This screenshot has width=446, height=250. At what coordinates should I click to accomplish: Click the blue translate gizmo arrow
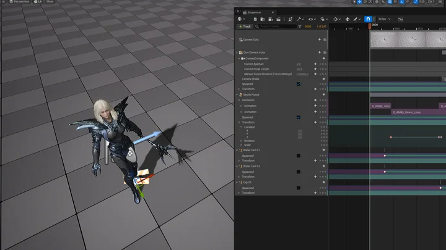pos(148,138)
